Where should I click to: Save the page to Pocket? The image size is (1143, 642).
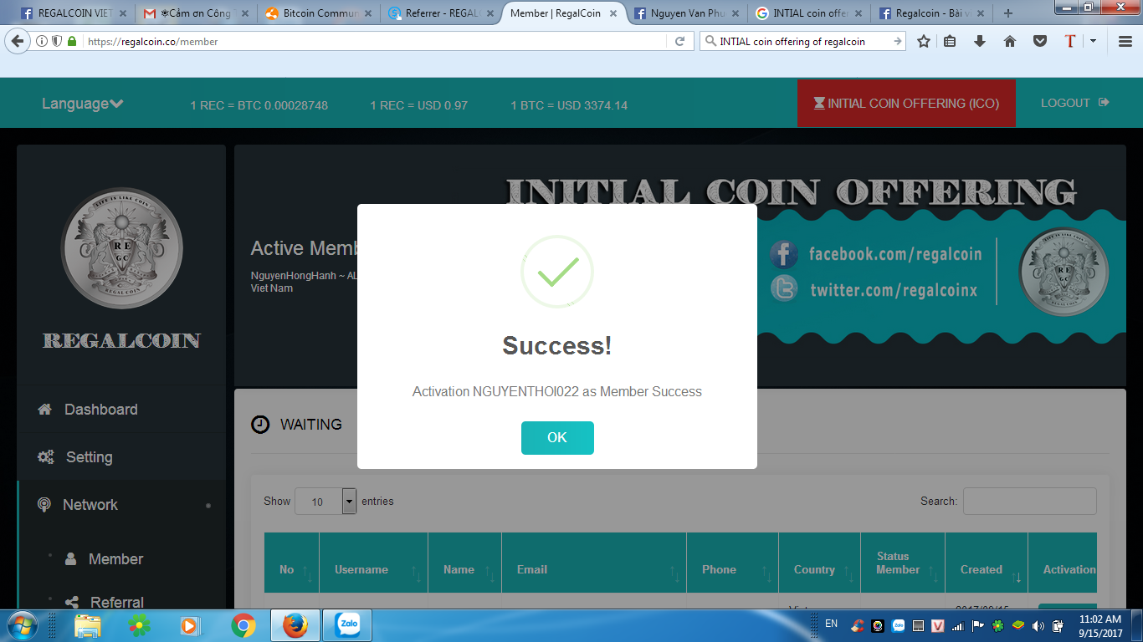[1040, 41]
